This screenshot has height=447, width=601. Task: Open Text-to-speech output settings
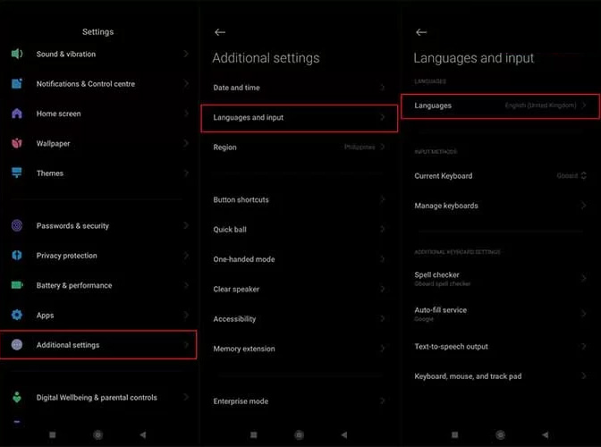pos(500,346)
